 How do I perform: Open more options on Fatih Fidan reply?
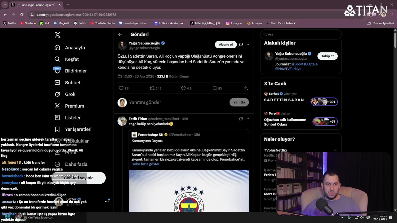coord(247,119)
